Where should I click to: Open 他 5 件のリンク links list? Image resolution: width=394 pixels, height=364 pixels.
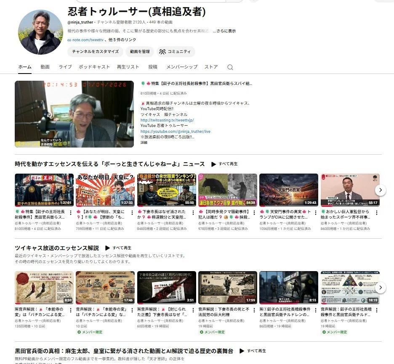click(x=122, y=40)
